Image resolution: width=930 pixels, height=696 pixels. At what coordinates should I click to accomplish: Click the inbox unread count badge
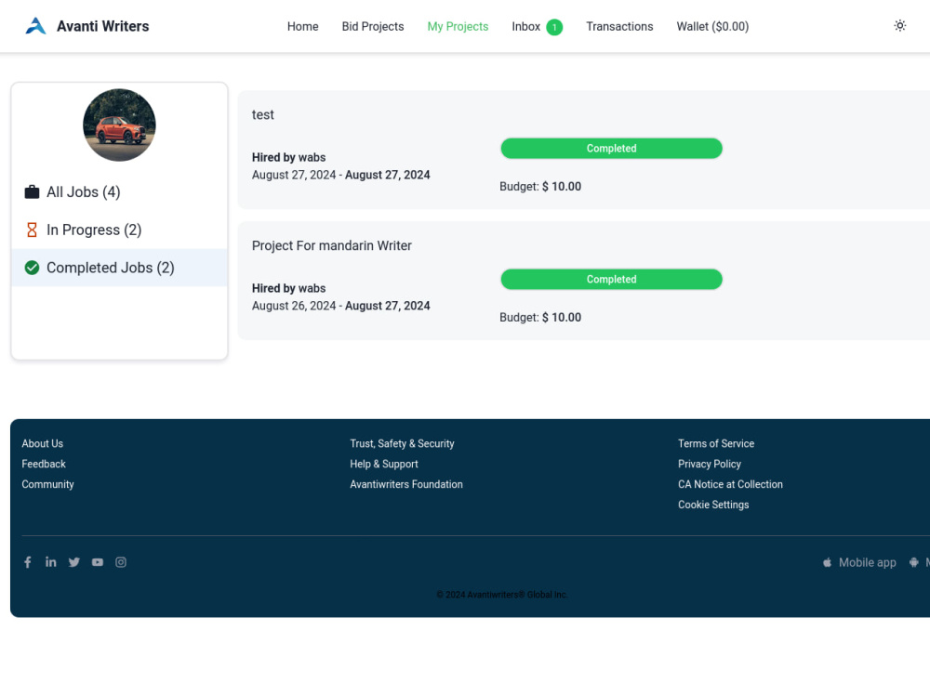[x=554, y=27]
